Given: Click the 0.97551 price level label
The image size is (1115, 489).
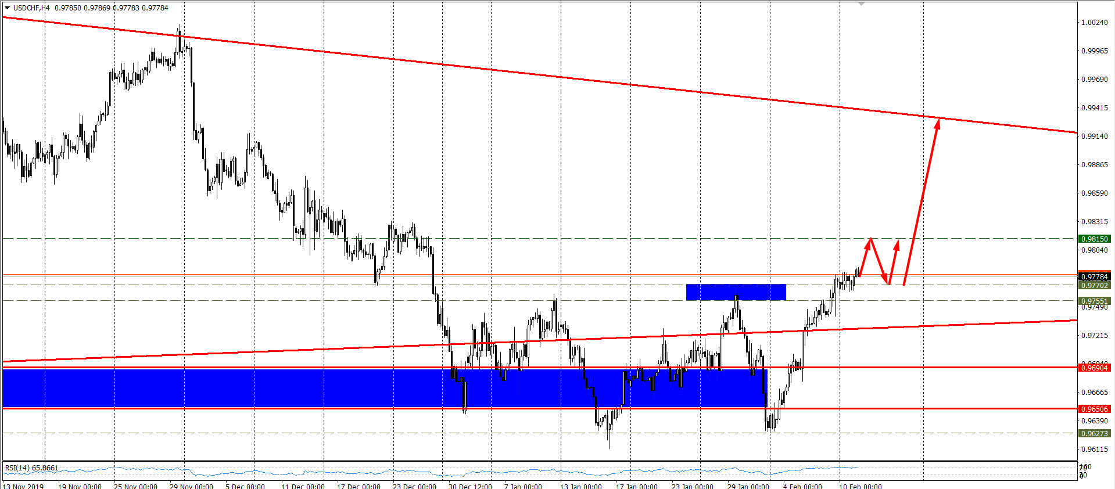Looking at the screenshot, I should point(1094,301).
